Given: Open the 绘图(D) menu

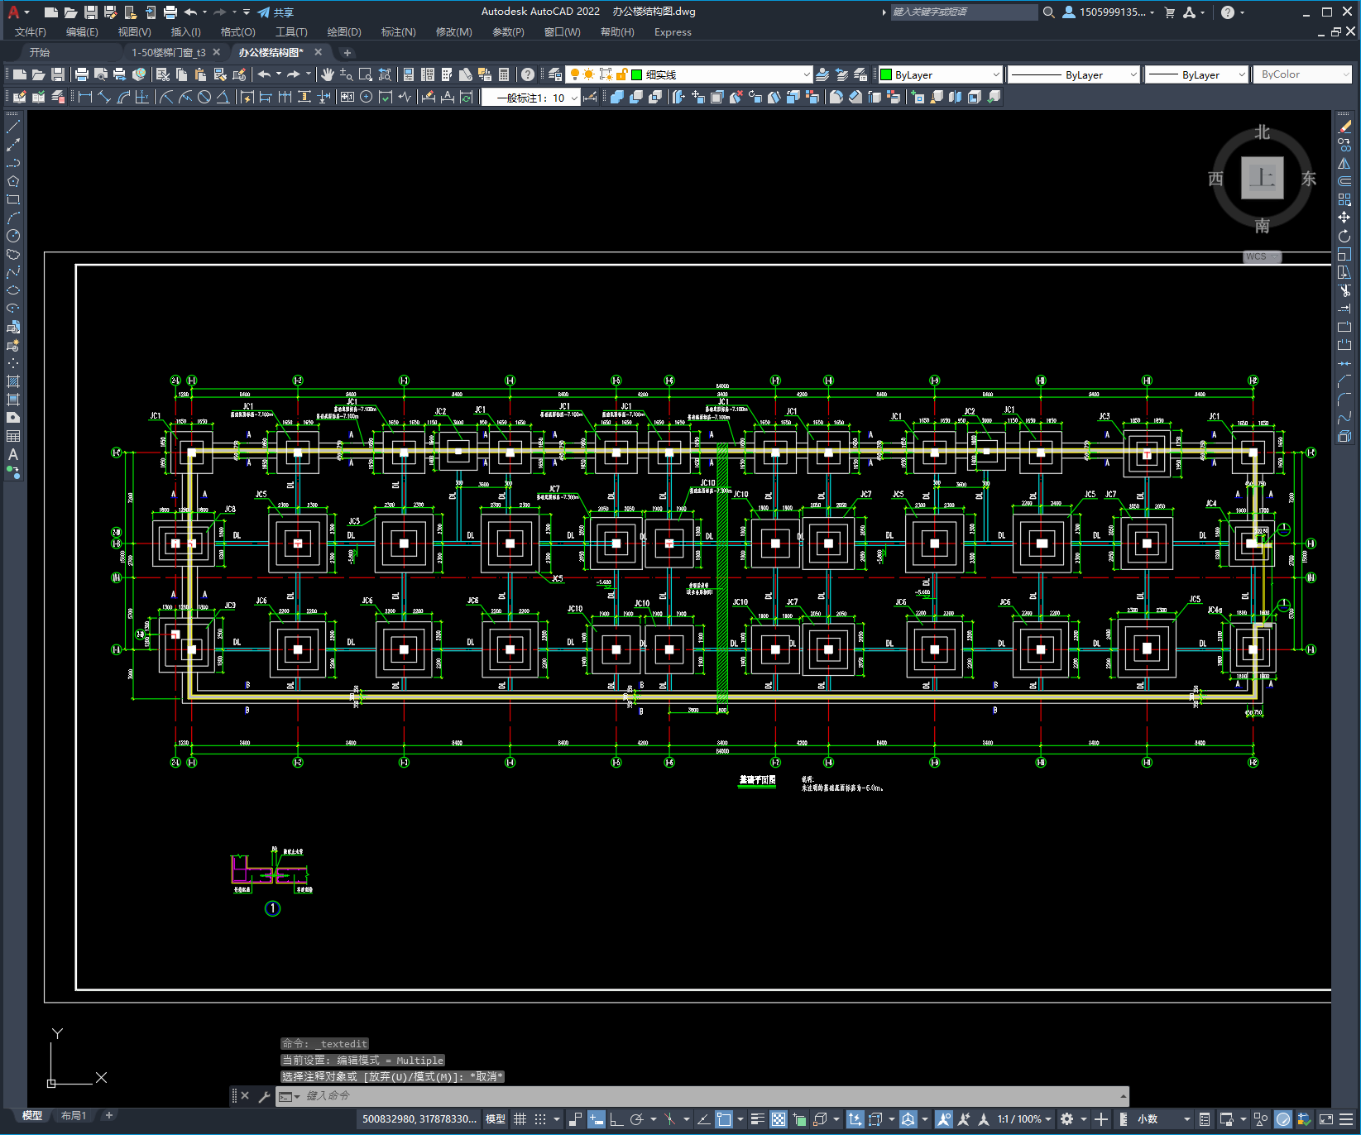Looking at the screenshot, I should tap(344, 32).
